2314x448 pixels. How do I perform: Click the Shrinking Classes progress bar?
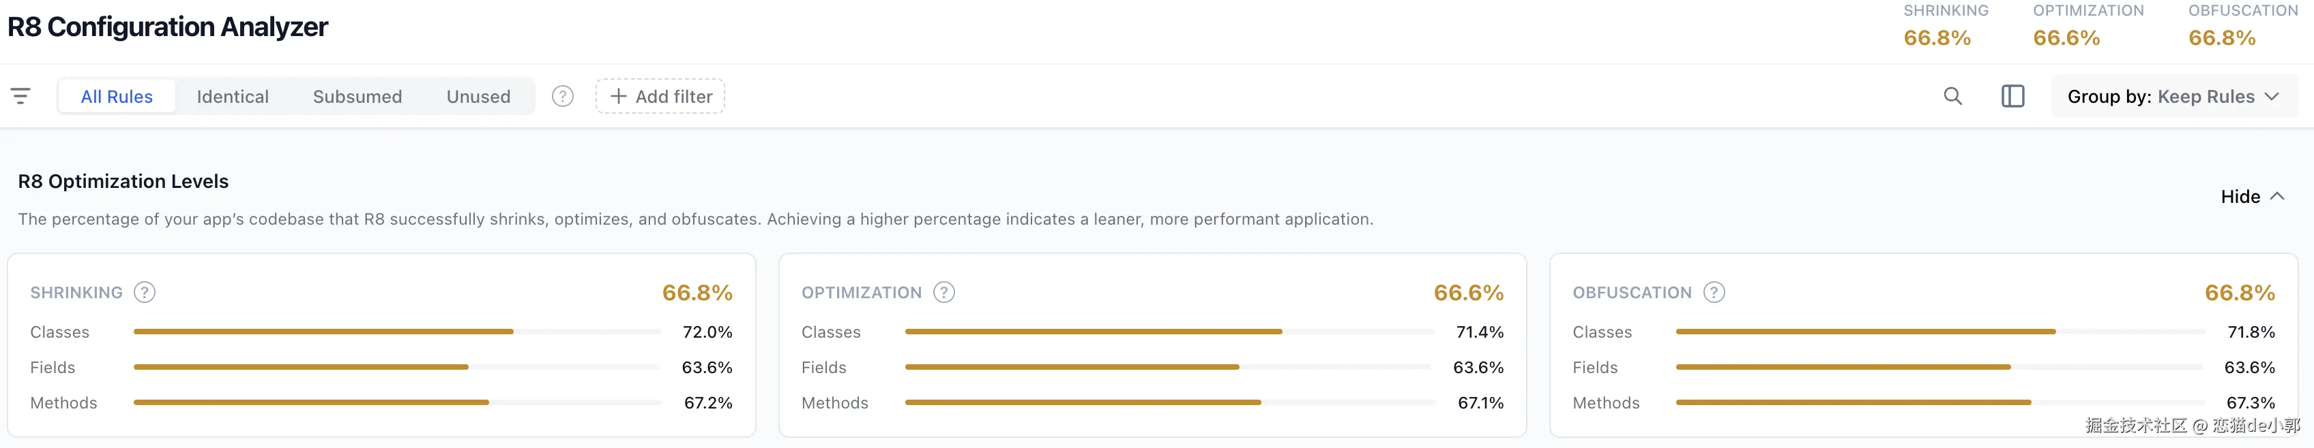[397, 332]
